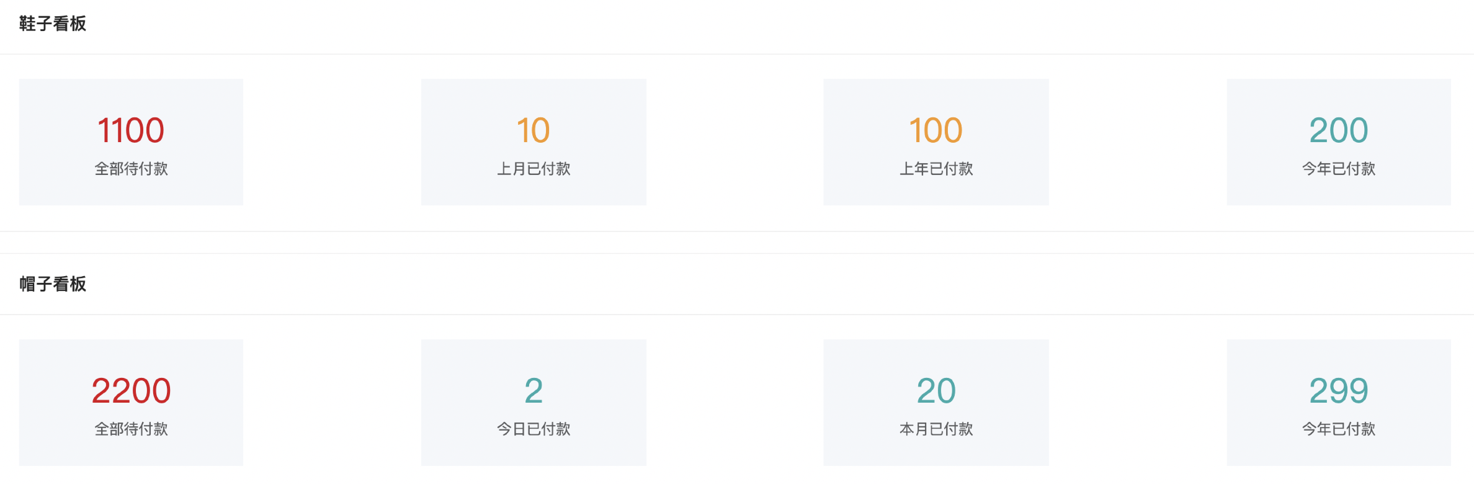Viewport: 1474px width, 484px height.
Task: Click the 本月已付款 label
Action: click(x=936, y=429)
